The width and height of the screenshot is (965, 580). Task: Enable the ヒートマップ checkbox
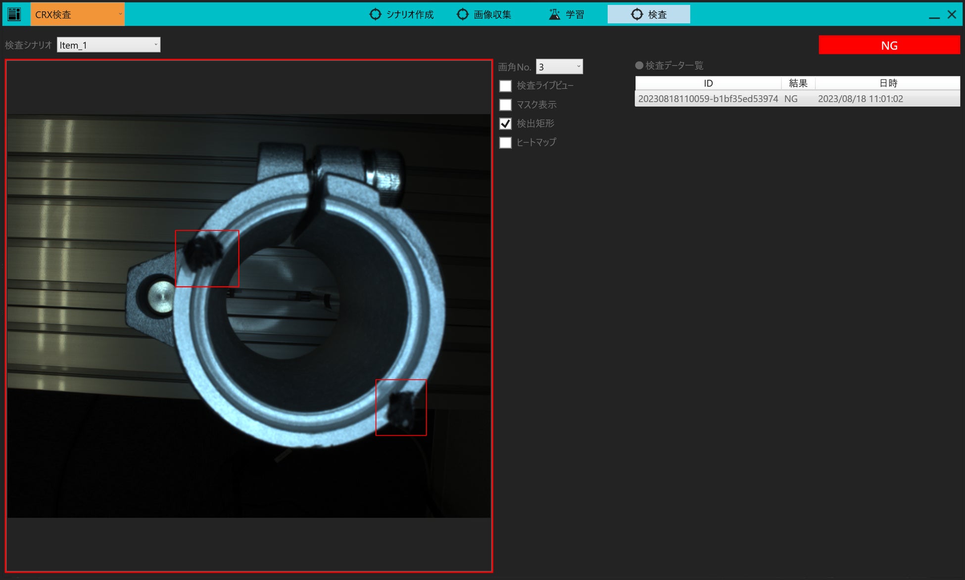point(505,142)
